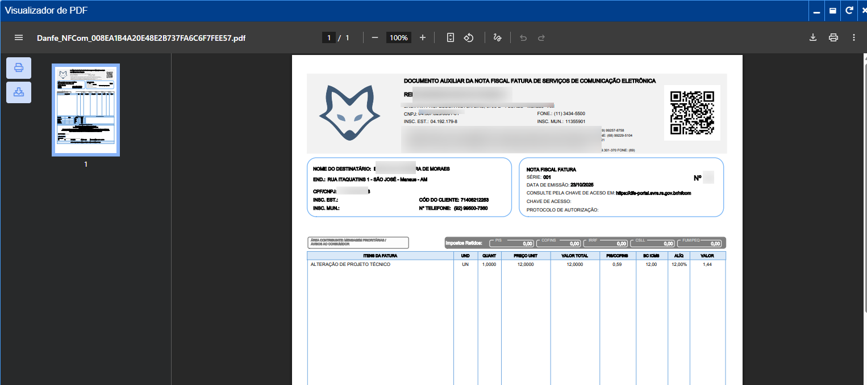Reload the viewer with the refresh icon
Screen dimensions: 867x385
[849, 10]
